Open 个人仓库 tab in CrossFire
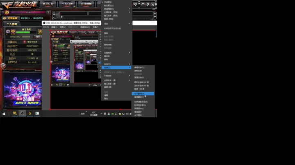Image resolution: width=295 pixels, height=165 pixels. [x=67, y=4]
